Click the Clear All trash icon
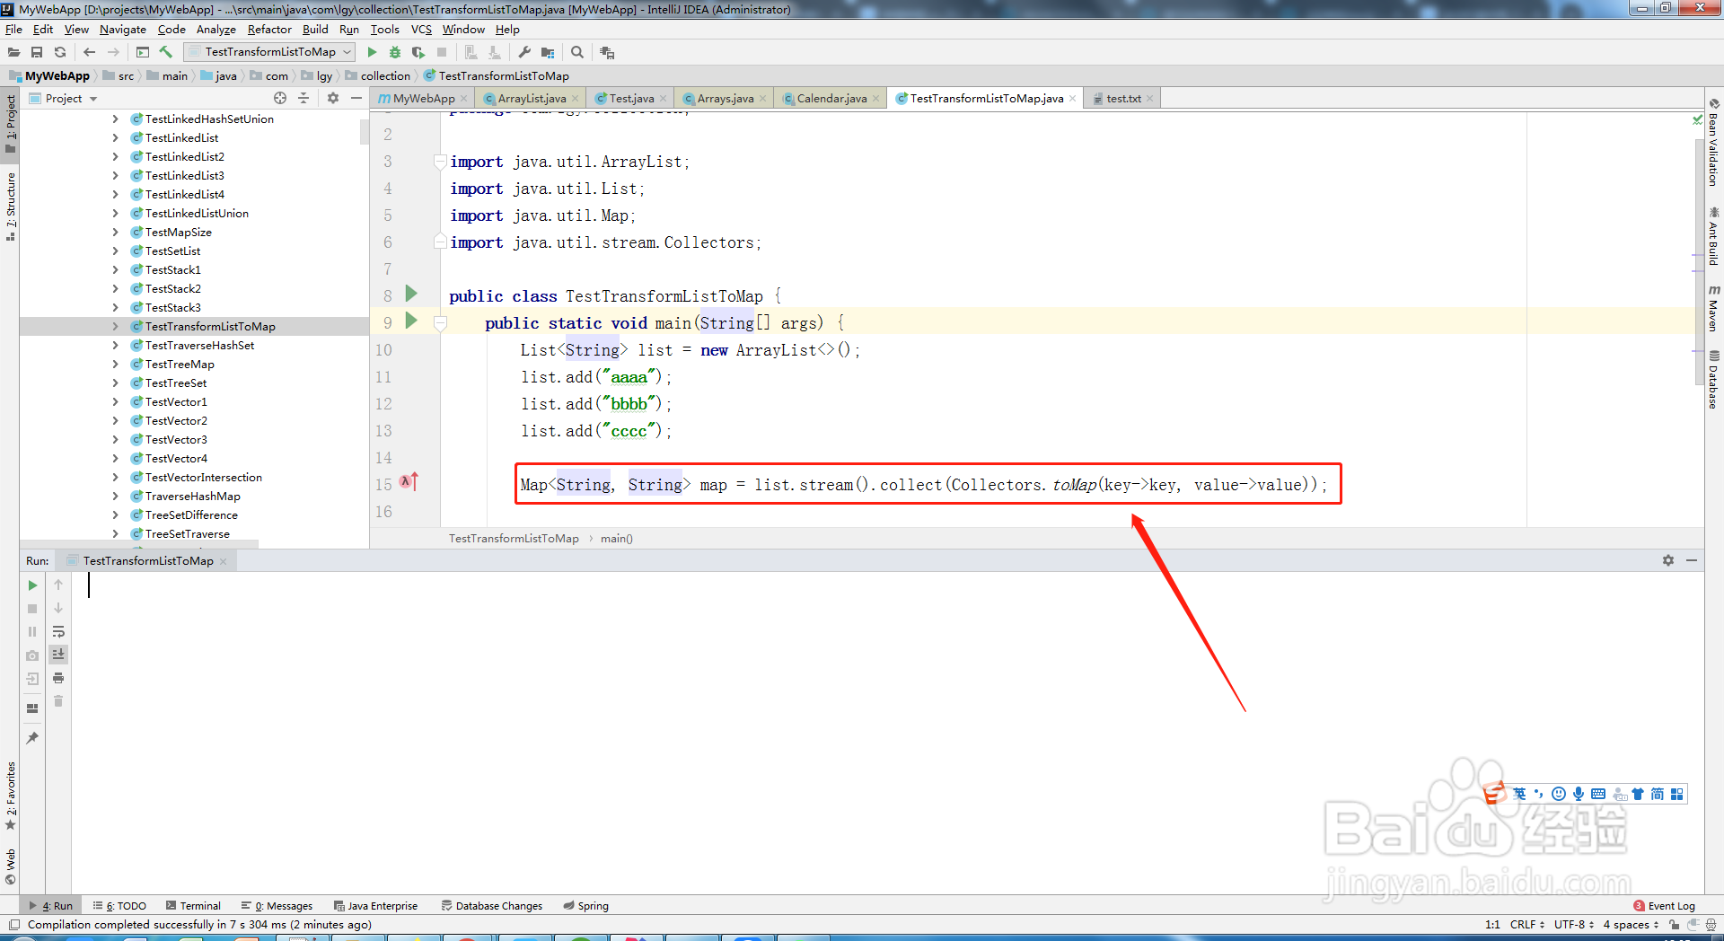Screen dimensions: 1724x941 point(58,701)
